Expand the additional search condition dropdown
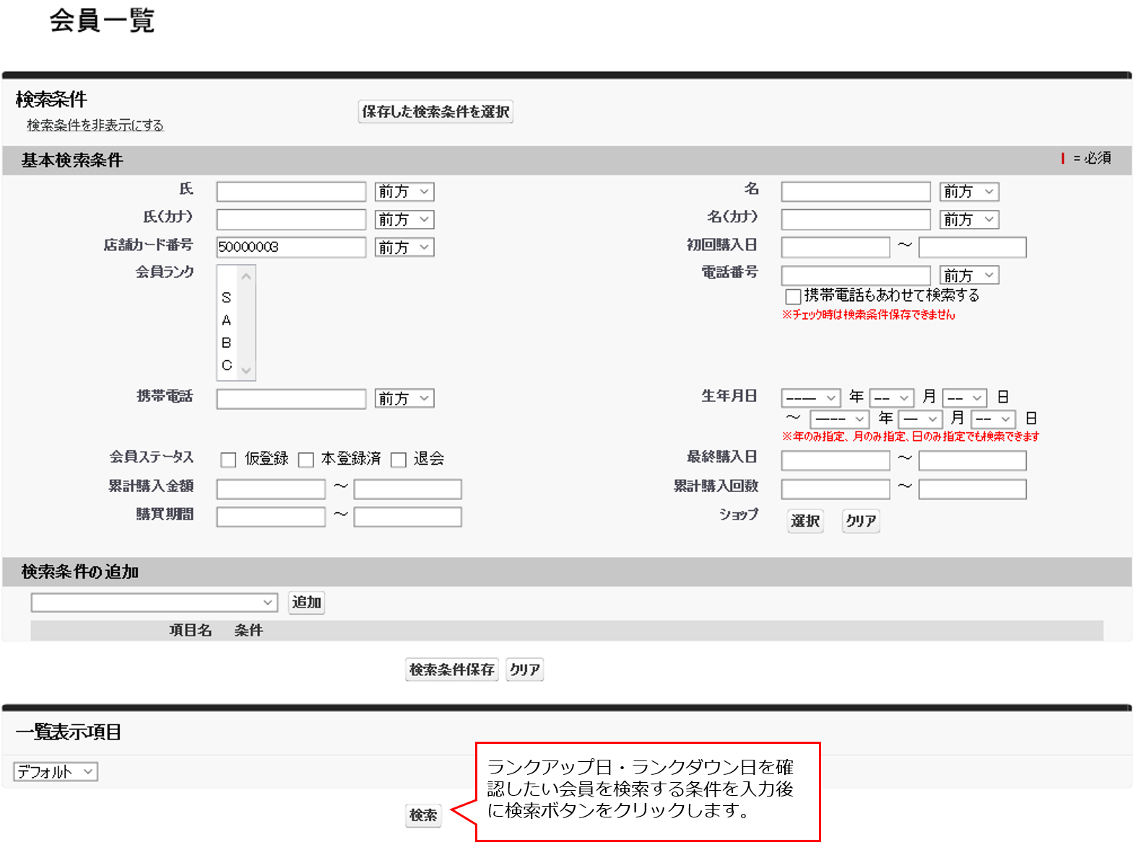Image resolution: width=1141 pixels, height=842 pixels. 154,602
